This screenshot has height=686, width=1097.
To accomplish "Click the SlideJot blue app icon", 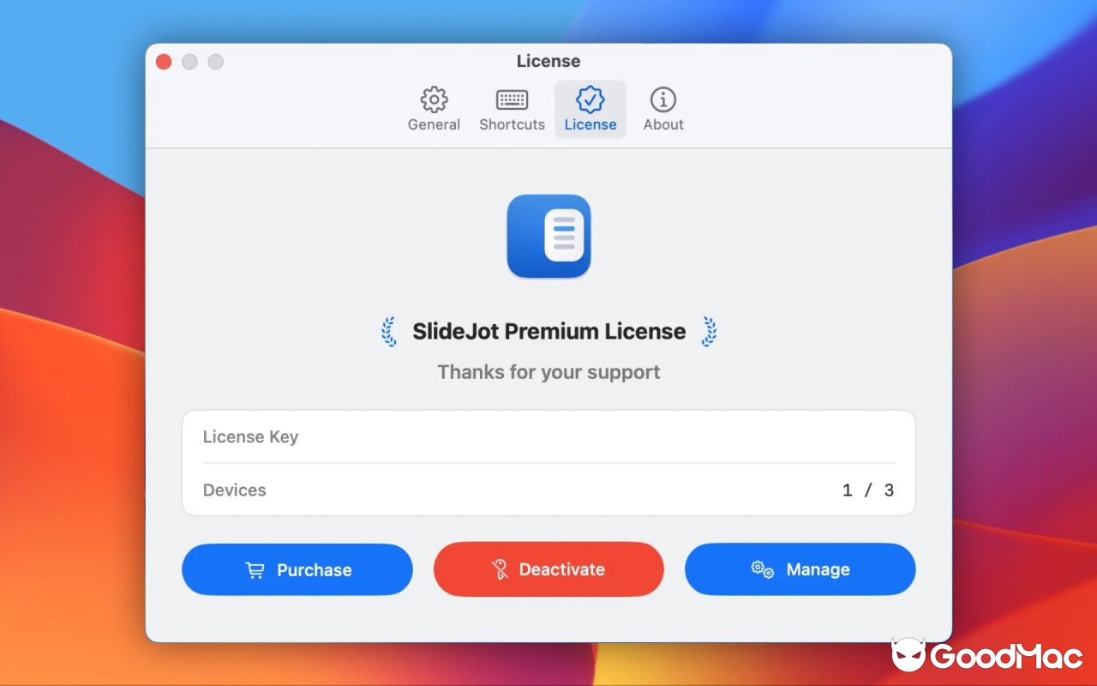I will tap(548, 237).
